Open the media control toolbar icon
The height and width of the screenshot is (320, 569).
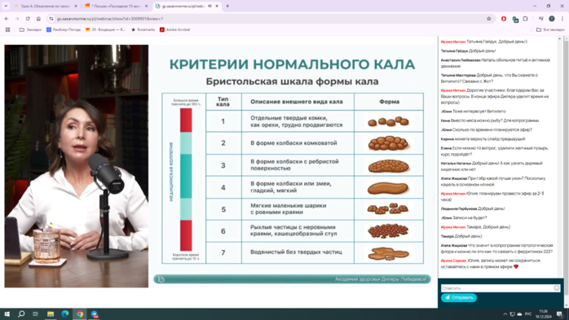pyautogui.click(x=540, y=19)
